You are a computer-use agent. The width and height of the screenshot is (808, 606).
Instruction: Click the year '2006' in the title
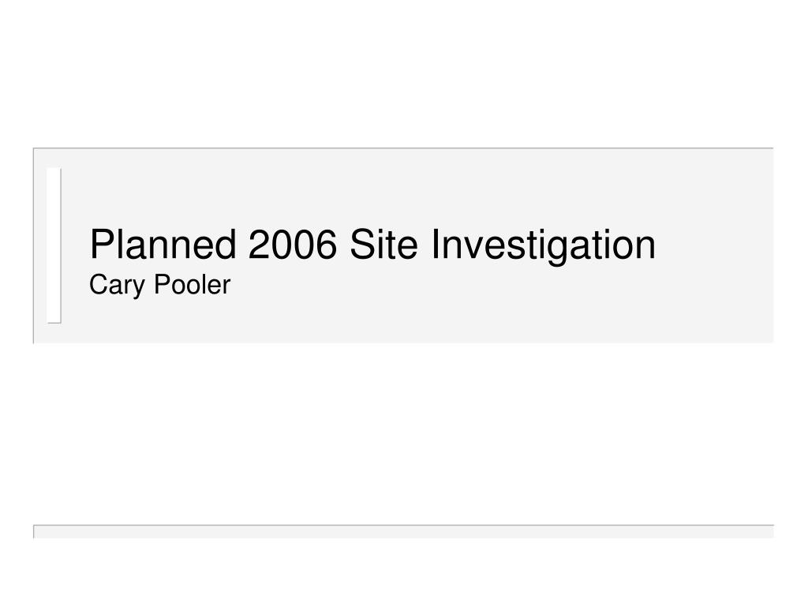click(x=292, y=245)
